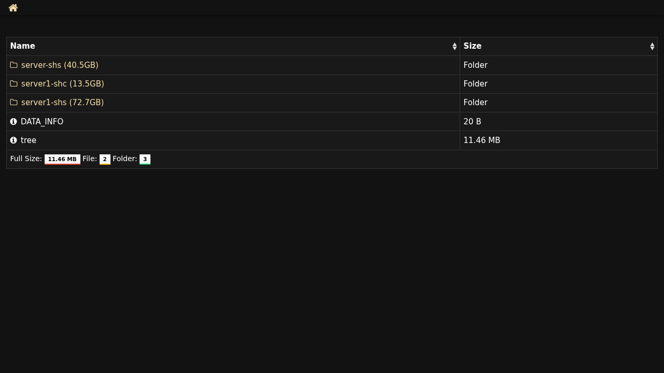Click the 11.46 MB full size badge
The height and width of the screenshot is (373, 664).
[x=62, y=159]
